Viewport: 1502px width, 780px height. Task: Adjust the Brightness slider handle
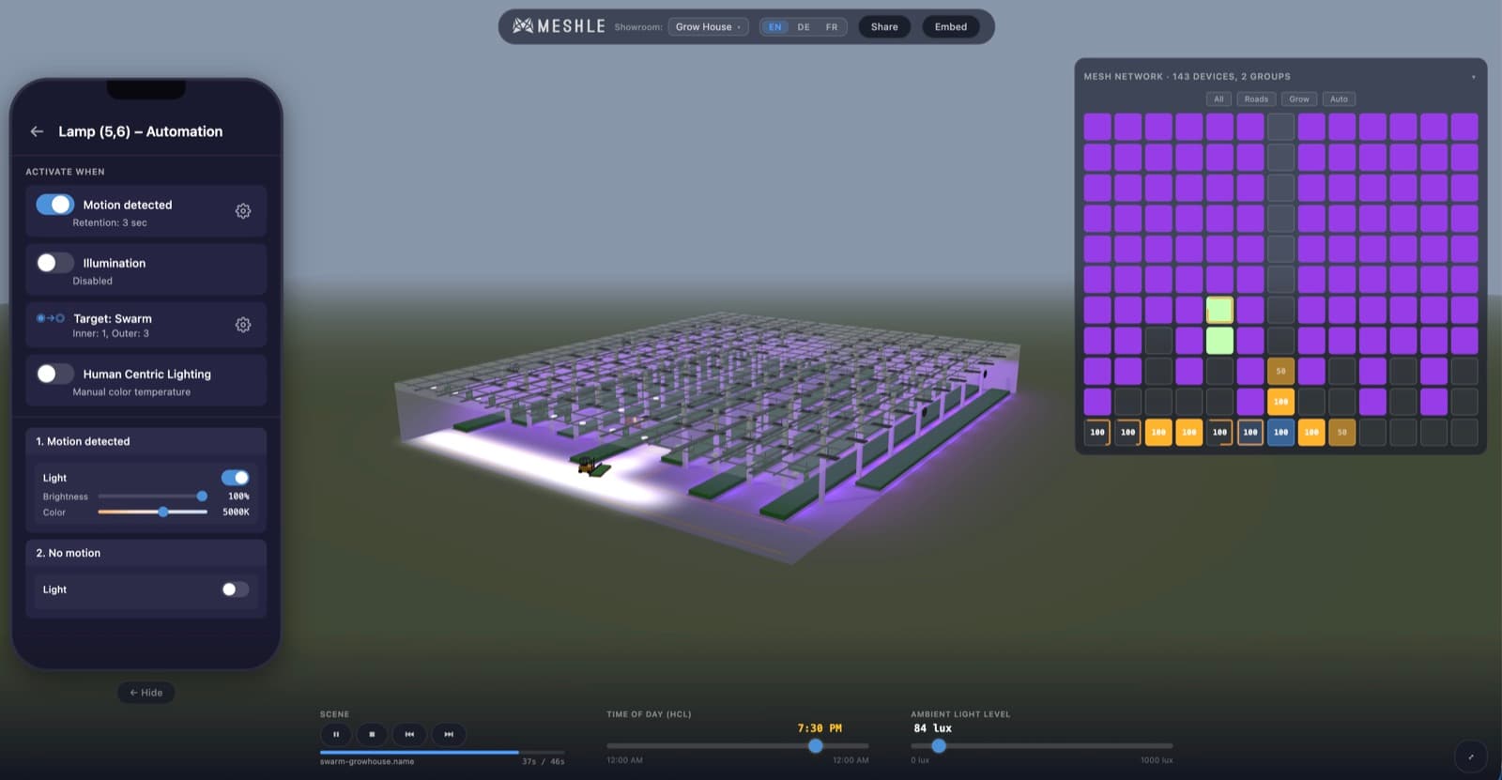[x=202, y=496]
